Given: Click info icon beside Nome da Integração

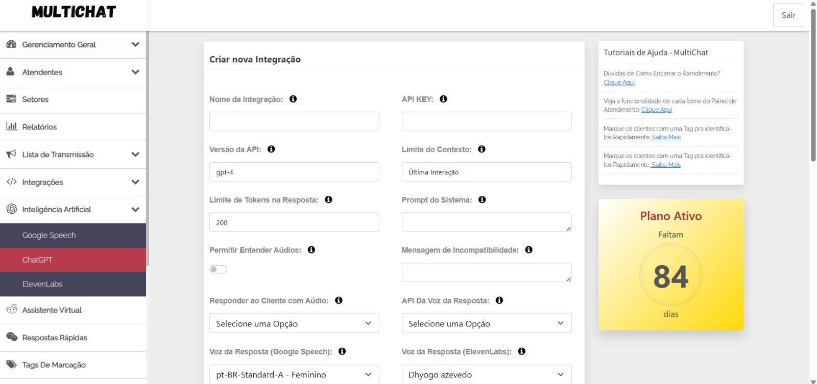Looking at the screenshot, I should (293, 99).
